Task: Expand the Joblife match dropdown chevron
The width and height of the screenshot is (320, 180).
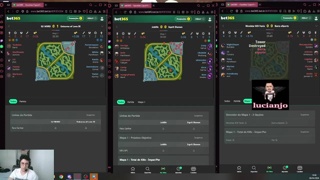Action: click(x=210, y=27)
